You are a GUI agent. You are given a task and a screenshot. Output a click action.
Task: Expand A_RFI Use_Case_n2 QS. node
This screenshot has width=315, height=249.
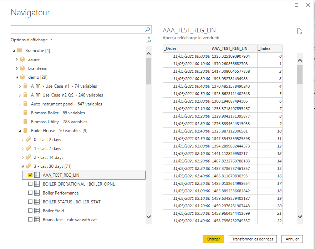pos(20,95)
